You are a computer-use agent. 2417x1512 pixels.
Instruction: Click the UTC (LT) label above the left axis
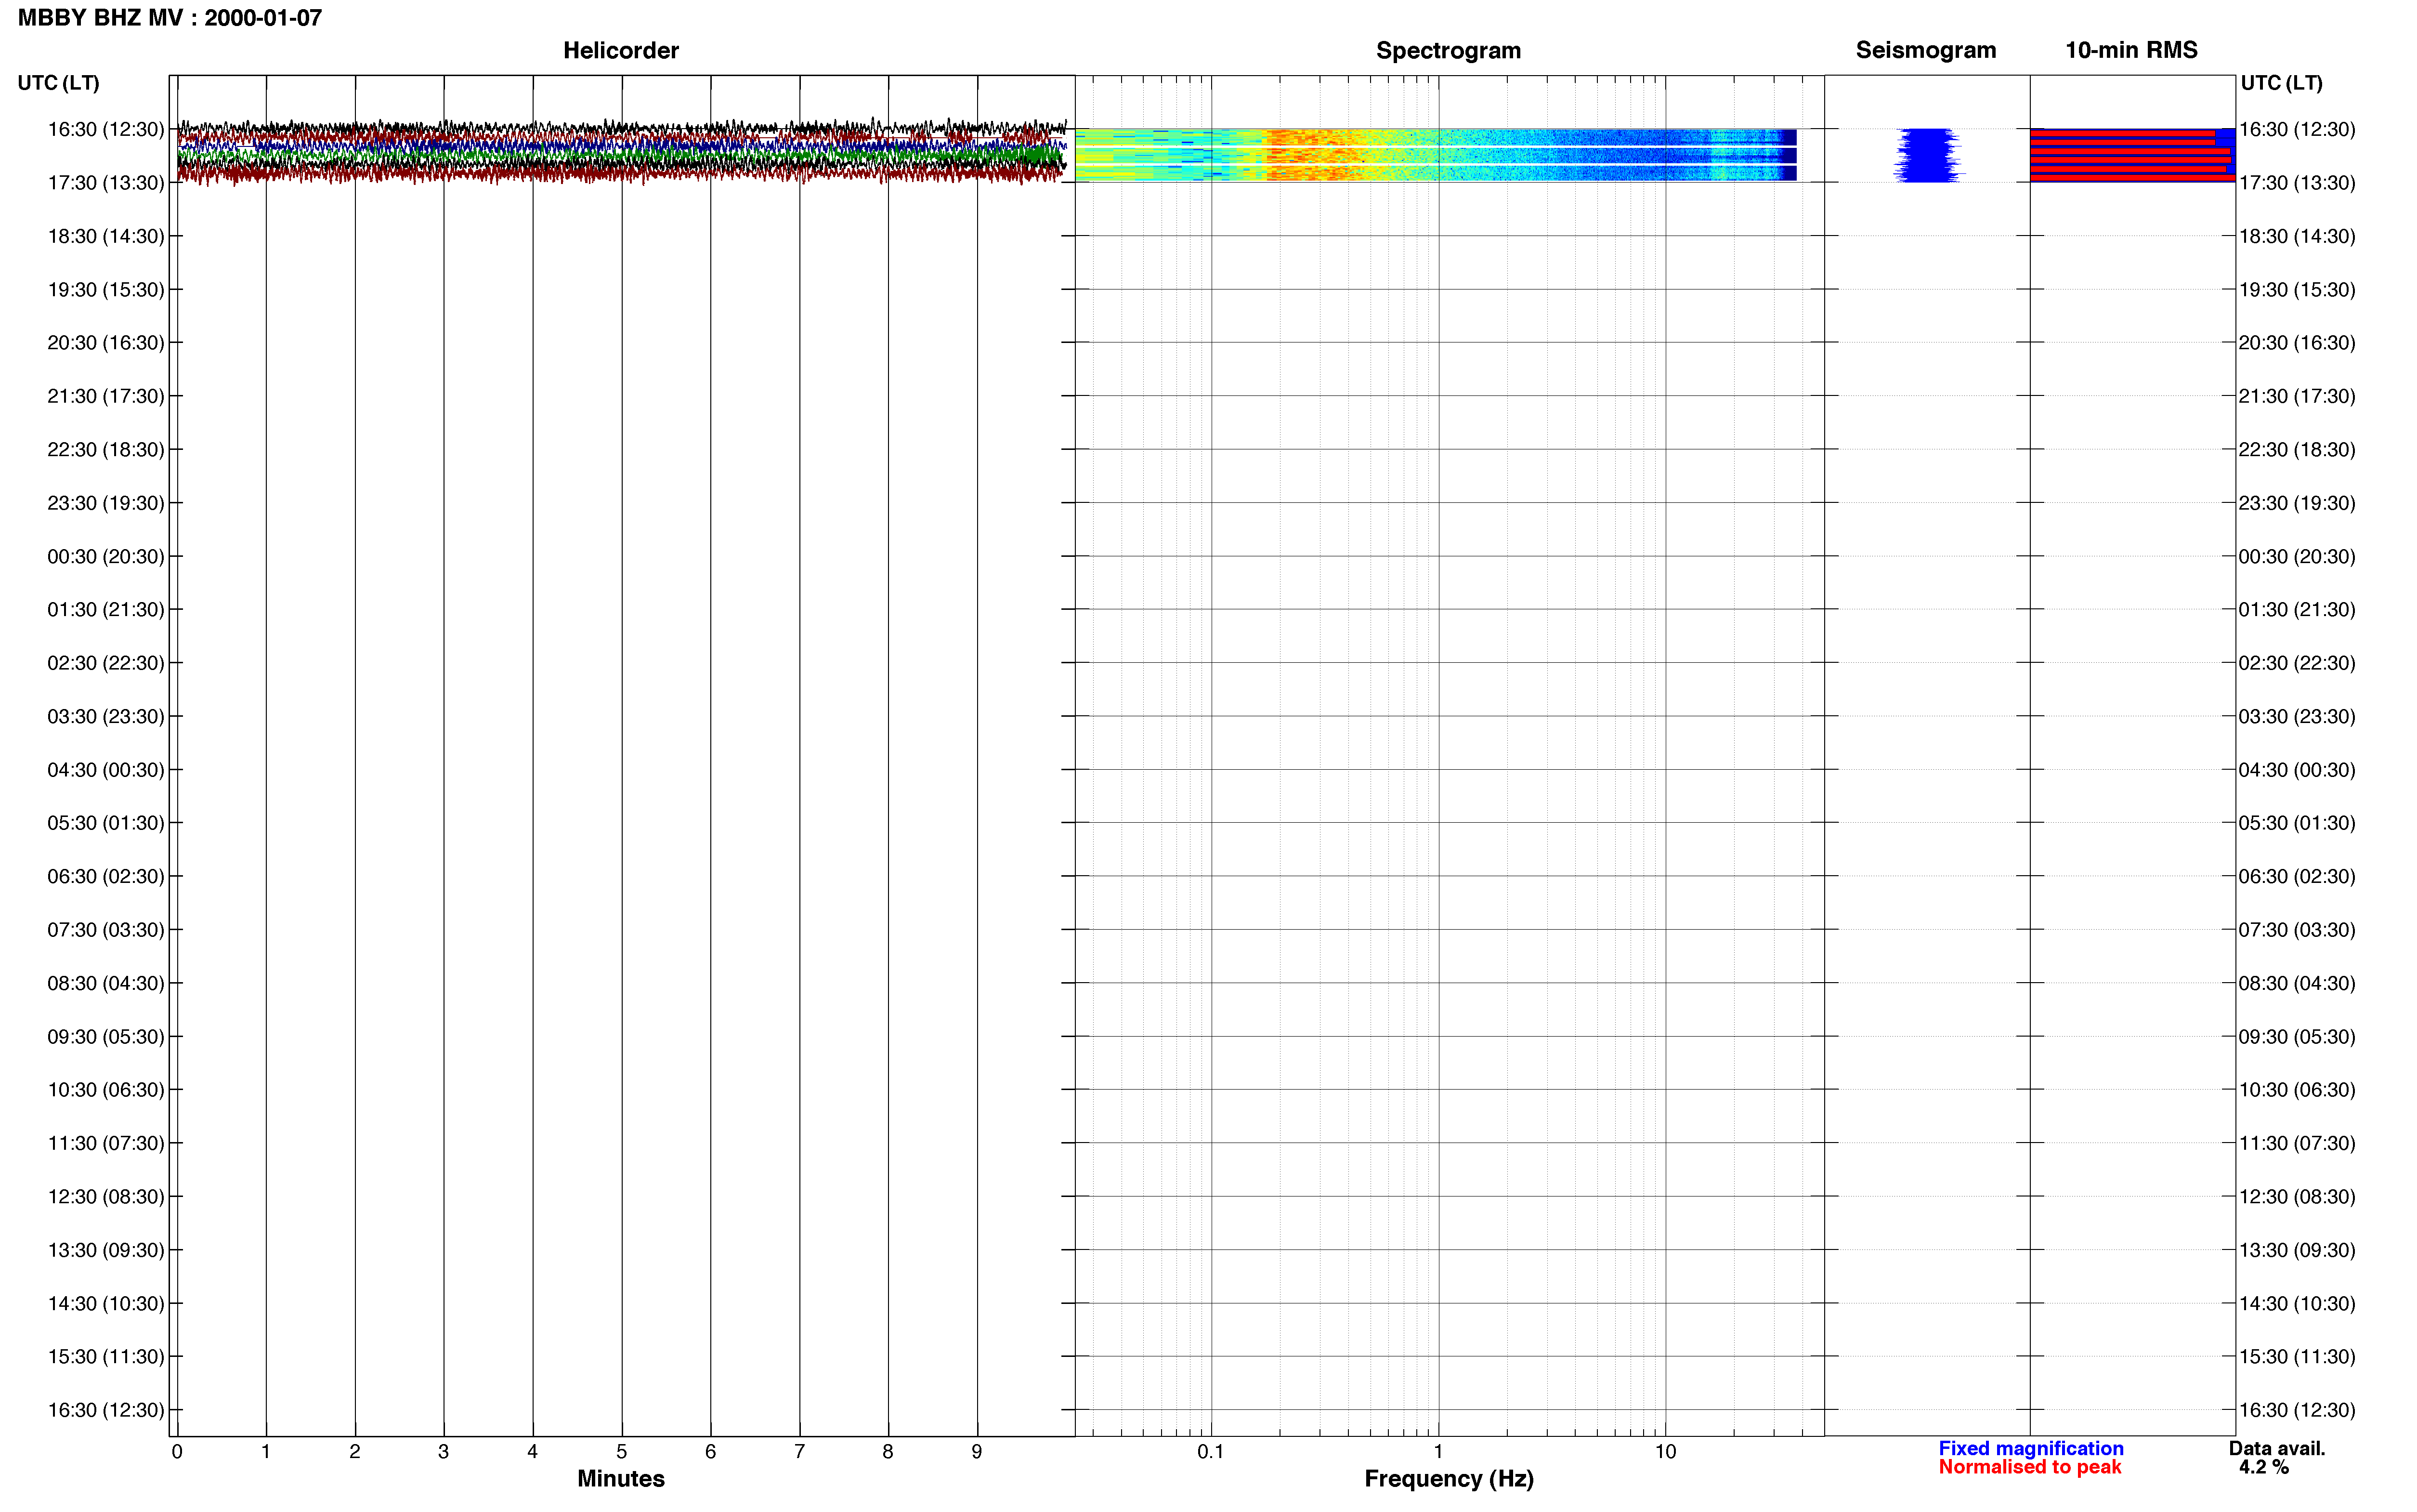[x=58, y=83]
